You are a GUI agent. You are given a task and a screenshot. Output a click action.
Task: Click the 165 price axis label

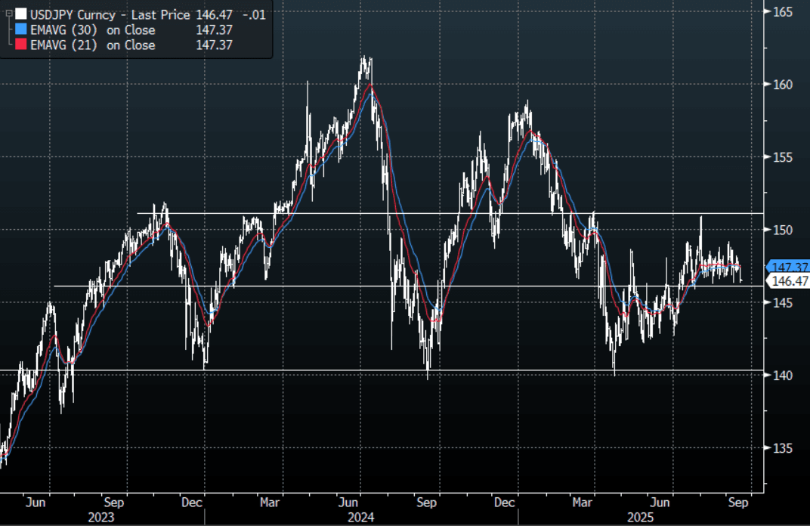coord(782,12)
